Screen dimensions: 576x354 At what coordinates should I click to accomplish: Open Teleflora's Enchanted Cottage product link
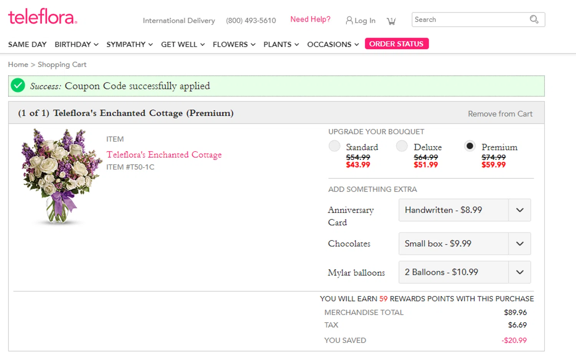click(x=164, y=155)
